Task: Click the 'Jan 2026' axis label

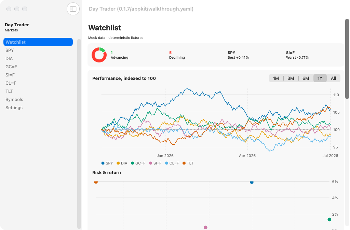Action: 165,156
